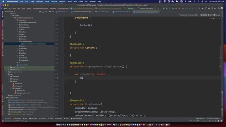Image resolution: width=226 pixels, height=127 pixels.
Task: Open the Git tool window
Action: click(25, 119)
